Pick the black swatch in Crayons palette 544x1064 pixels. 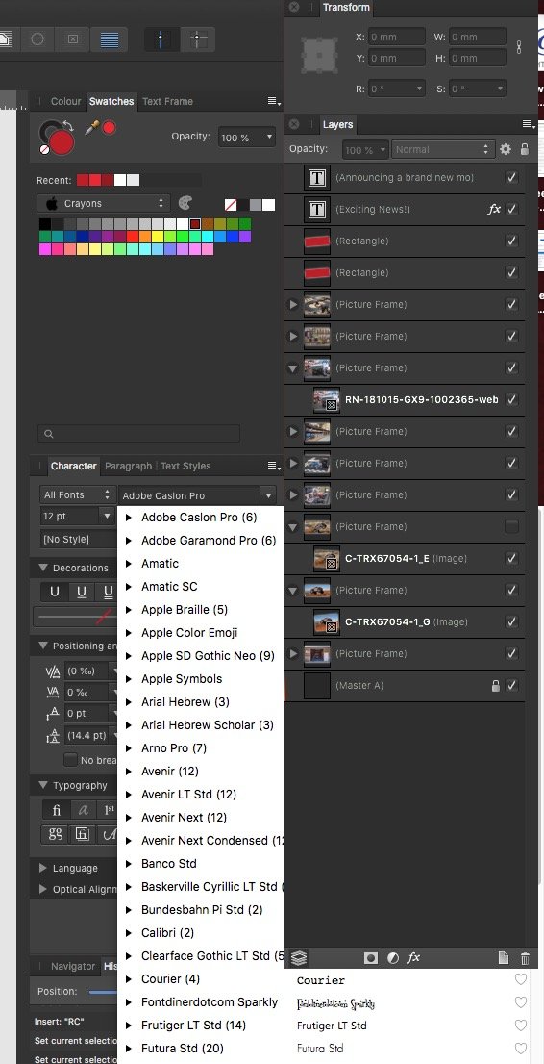[45, 223]
